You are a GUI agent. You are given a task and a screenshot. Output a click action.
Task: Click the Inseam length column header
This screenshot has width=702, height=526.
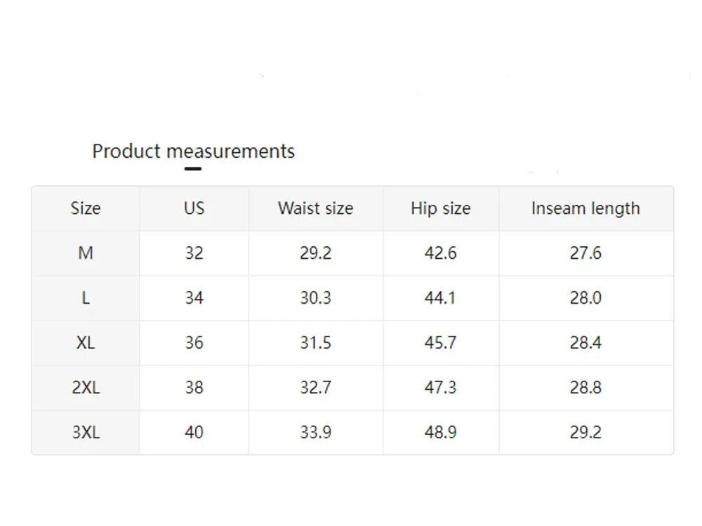pos(585,208)
